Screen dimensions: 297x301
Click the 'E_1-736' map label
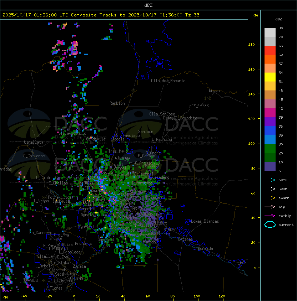(x=201, y=106)
